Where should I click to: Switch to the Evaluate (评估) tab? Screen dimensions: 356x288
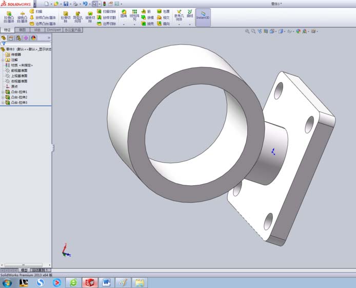point(37,30)
